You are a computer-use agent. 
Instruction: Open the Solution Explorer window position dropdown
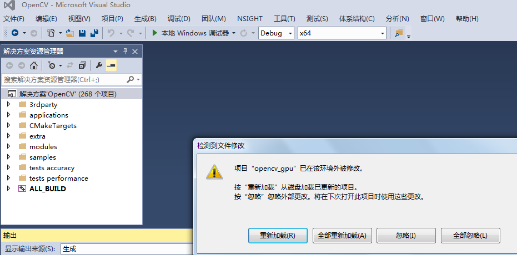click(x=116, y=52)
